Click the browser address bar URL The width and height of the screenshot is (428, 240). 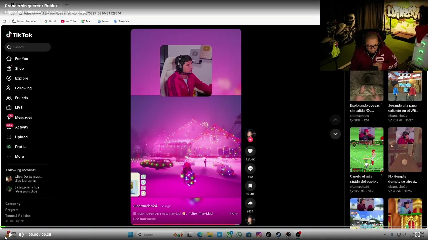(x=73, y=13)
